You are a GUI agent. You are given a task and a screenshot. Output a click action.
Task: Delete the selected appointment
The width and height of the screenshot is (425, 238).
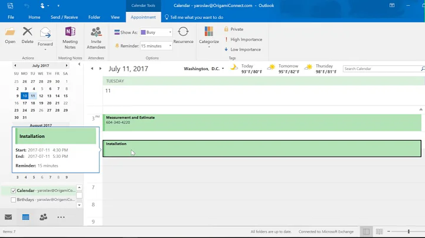click(x=27, y=35)
